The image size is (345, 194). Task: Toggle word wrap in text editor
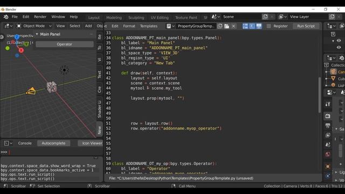pos(252,26)
